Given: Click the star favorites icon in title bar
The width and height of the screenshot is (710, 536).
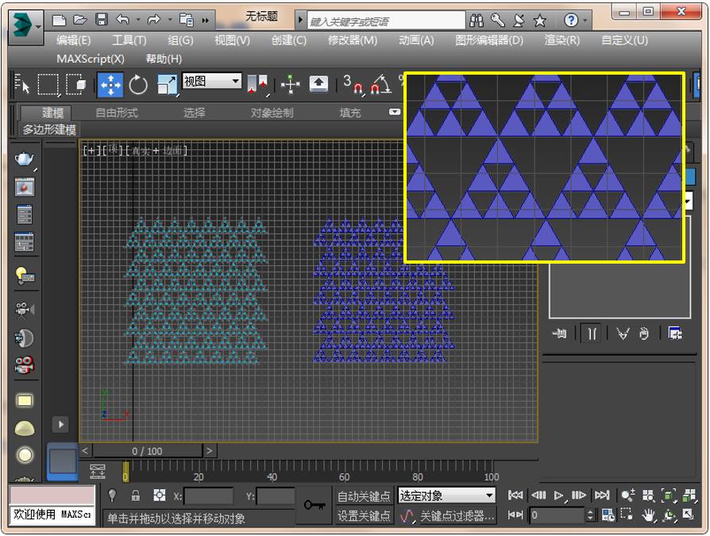Looking at the screenshot, I should [539, 21].
